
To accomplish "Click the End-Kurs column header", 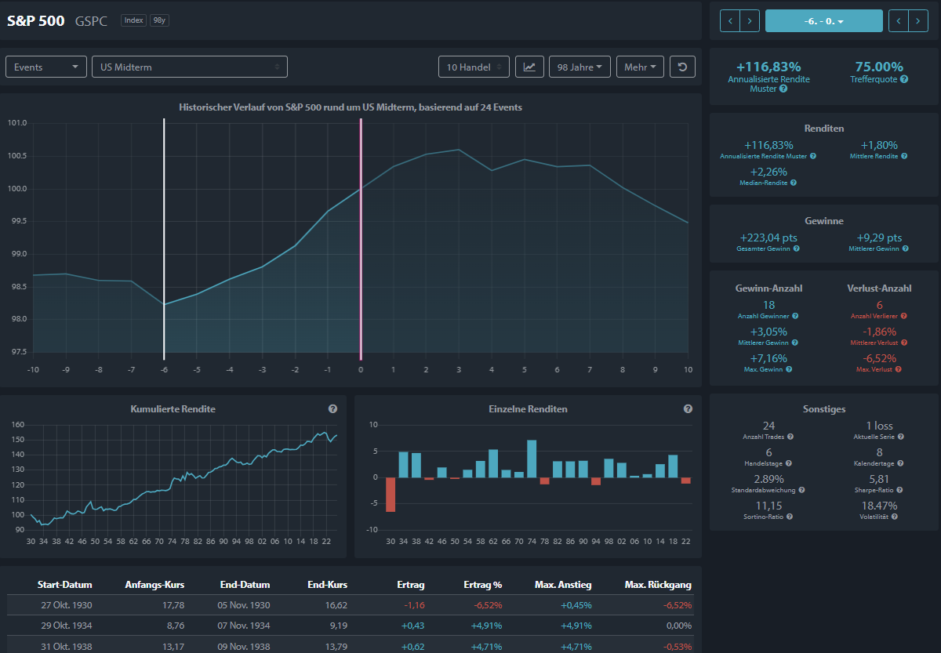I will (x=327, y=585).
